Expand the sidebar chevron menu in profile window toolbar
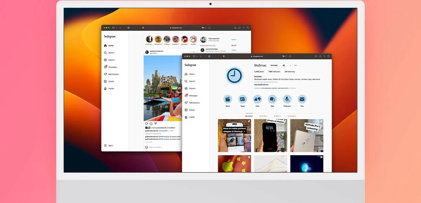This screenshot has height=203, width=421. point(196,56)
